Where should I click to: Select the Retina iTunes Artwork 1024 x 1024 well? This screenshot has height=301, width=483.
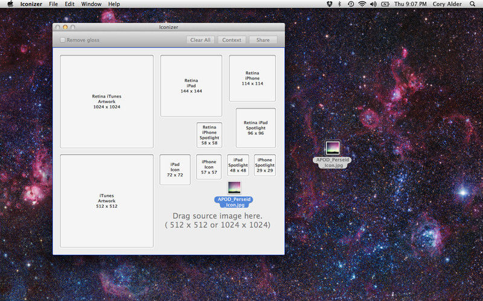(x=107, y=101)
